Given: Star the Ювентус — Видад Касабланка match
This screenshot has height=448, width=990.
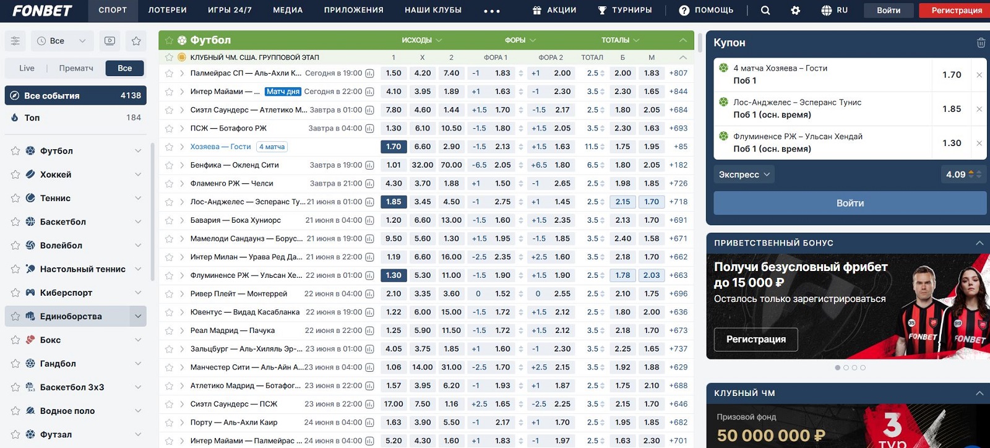Looking at the screenshot, I should [169, 312].
